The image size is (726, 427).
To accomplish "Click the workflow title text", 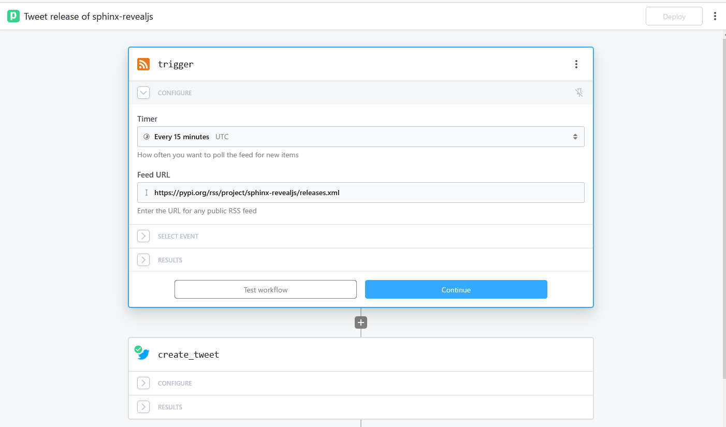I will pyautogui.click(x=89, y=17).
